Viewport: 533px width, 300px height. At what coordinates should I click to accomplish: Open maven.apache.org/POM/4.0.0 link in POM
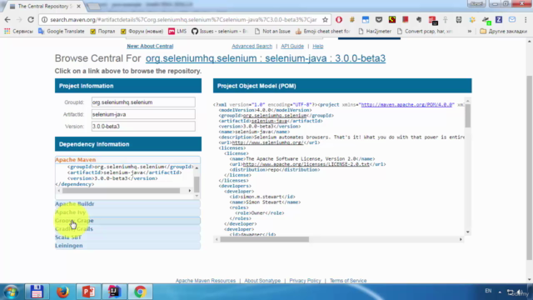(407, 105)
